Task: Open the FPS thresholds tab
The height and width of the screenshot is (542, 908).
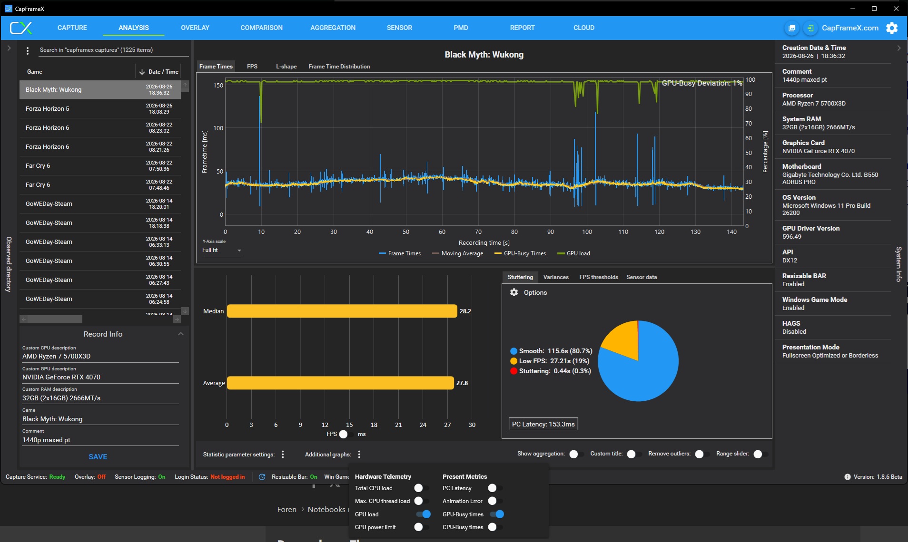Action: click(599, 277)
